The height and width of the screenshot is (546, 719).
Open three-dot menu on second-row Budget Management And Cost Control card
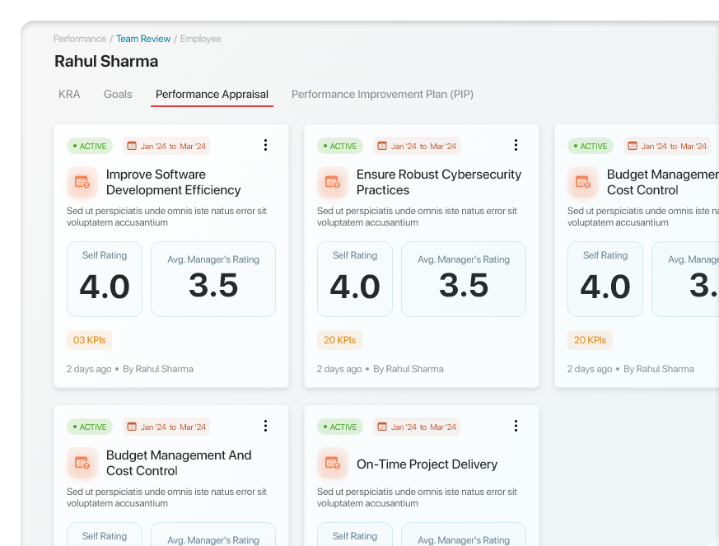(265, 426)
